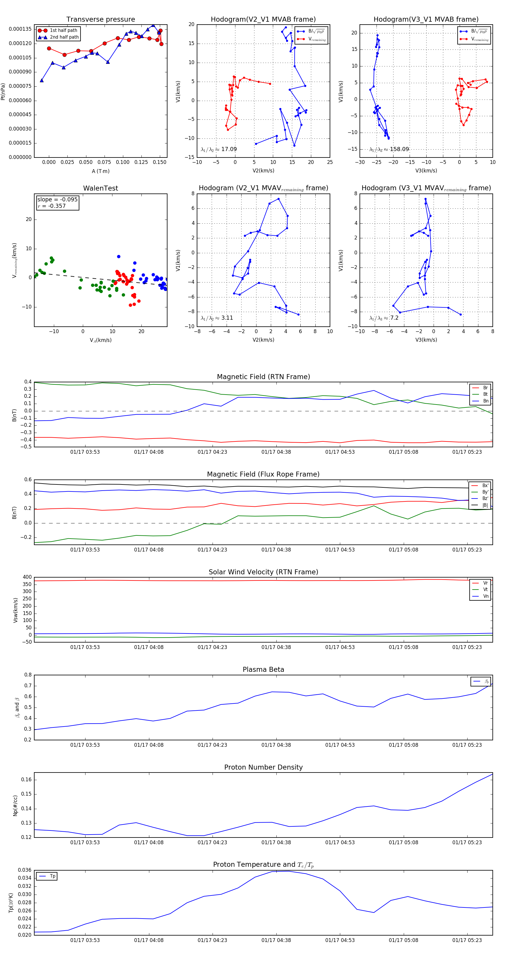Click V remaining legend entry in V2_V1 MVAB hodogram
527x966 pixels.
pyautogui.click(x=311, y=39)
